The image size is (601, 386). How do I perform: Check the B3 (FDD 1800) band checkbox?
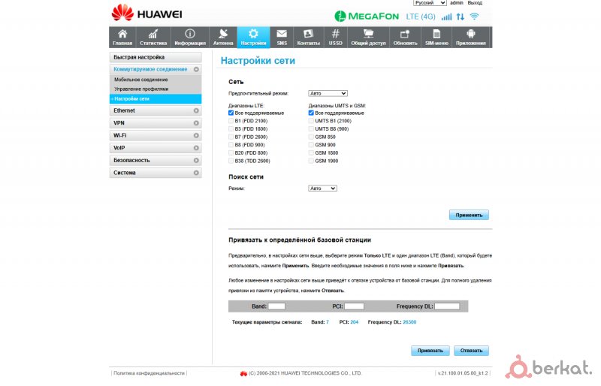coord(231,128)
